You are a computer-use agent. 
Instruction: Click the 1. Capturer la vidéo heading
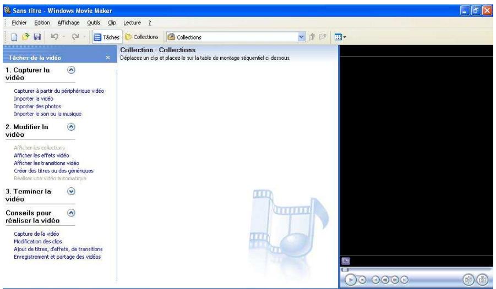point(28,74)
